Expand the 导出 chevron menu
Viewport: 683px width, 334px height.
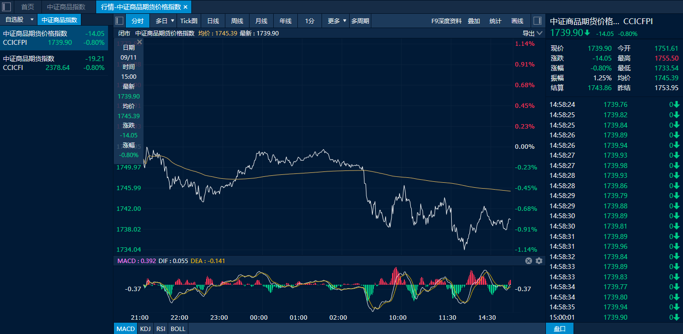(x=539, y=33)
